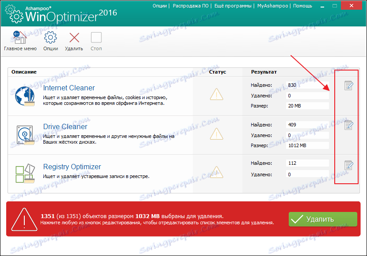
Task: Minimize the WinOptimizer window
Action: pyautogui.click(x=322, y=6)
